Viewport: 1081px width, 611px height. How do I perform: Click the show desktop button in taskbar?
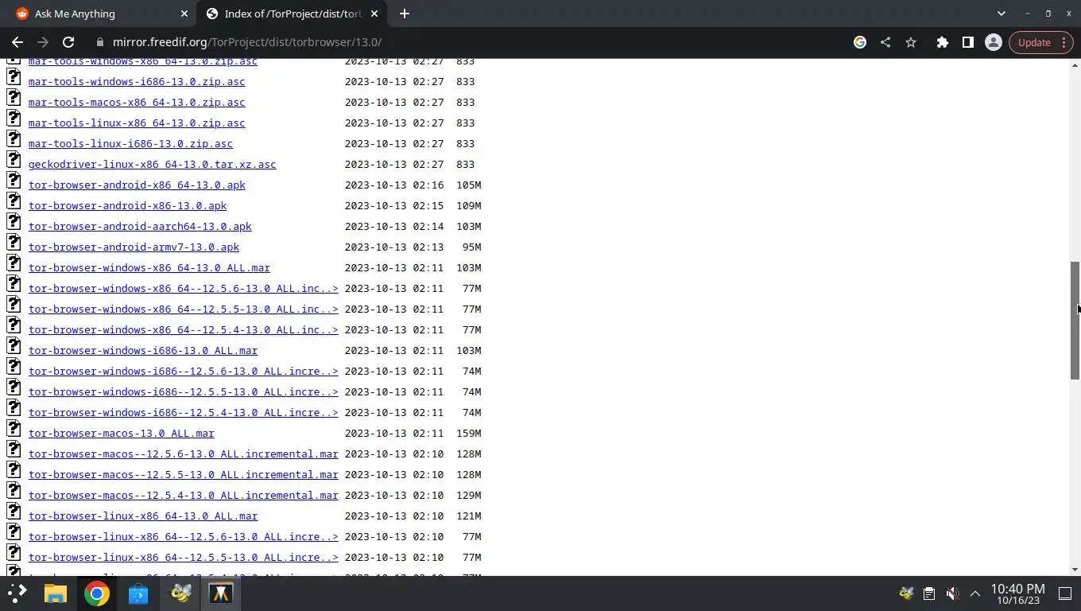coord(1065,593)
